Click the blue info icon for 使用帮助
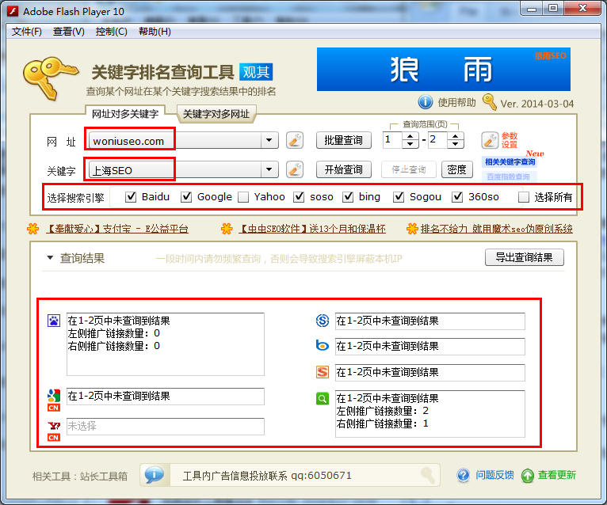 pos(426,102)
